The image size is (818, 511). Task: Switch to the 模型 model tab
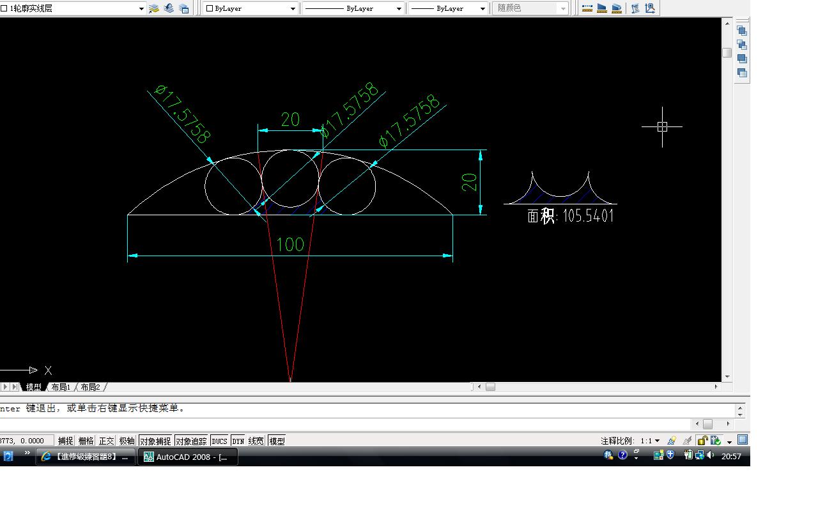pyautogui.click(x=33, y=387)
